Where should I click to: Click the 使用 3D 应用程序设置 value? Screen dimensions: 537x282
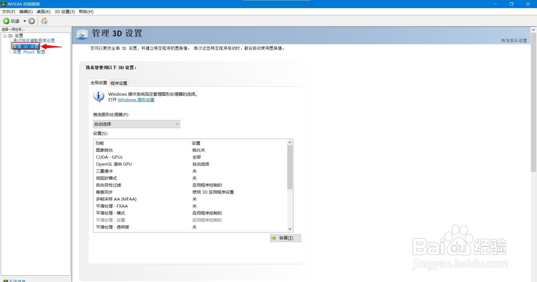pos(213,192)
